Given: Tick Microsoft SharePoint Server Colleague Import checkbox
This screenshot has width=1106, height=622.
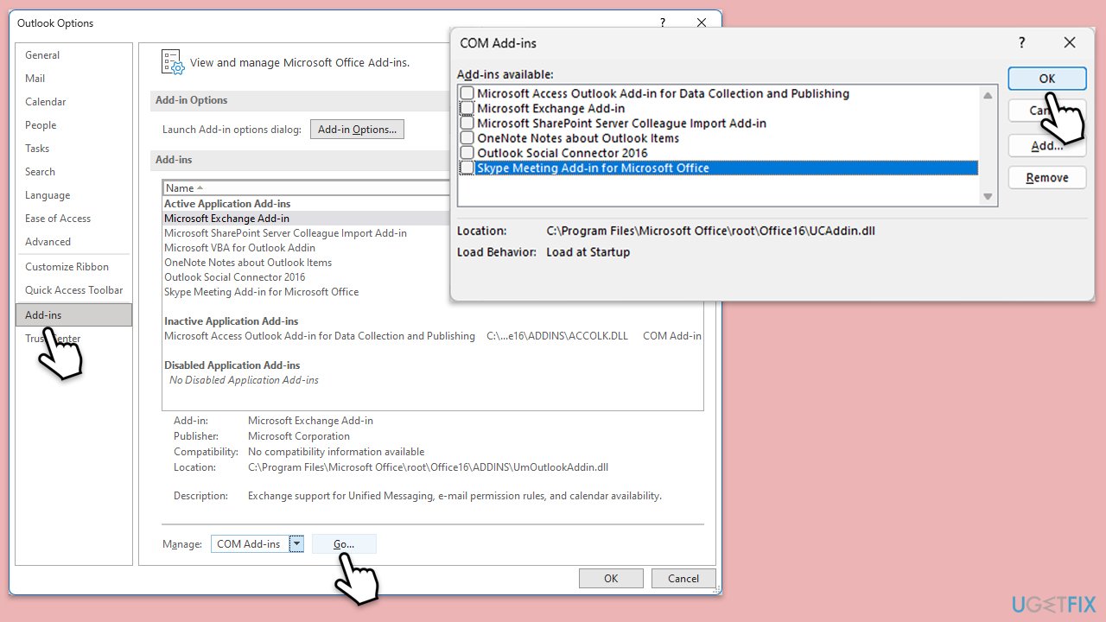Looking at the screenshot, I should [x=467, y=124].
